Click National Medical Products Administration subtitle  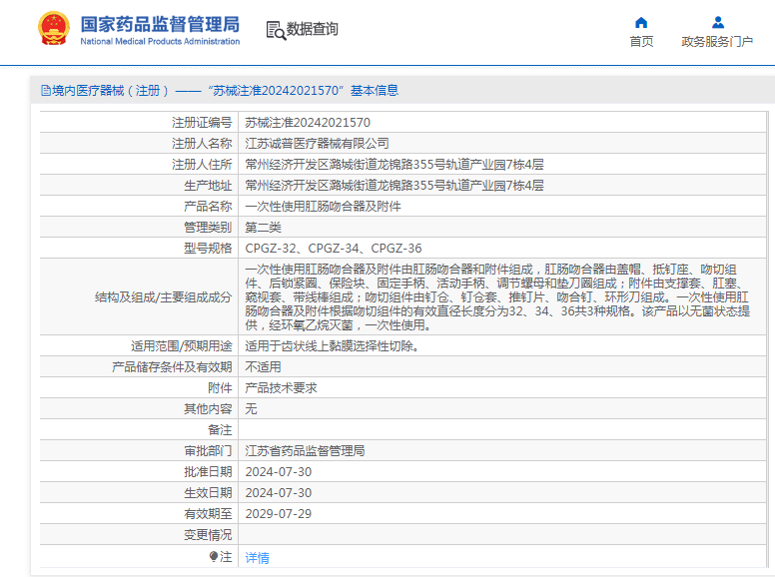pyautogui.click(x=160, y=42)
